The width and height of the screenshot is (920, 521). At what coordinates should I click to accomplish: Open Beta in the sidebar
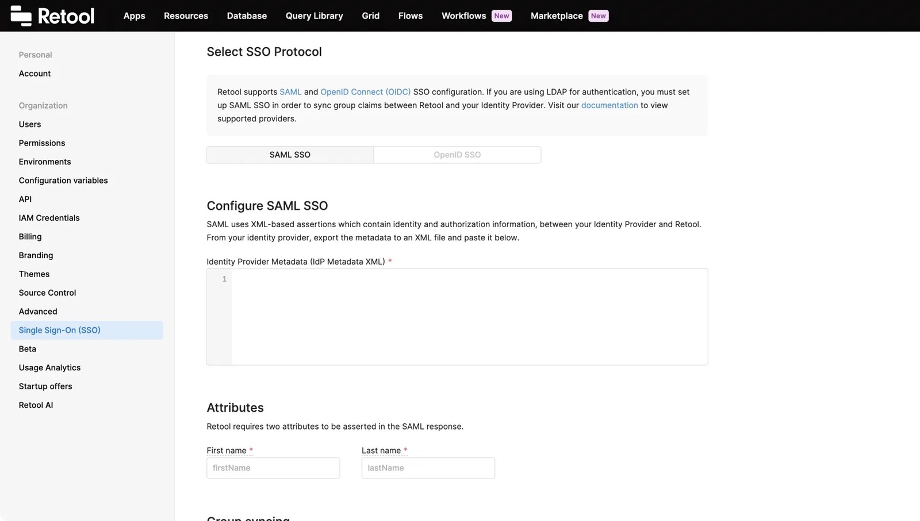coord(27,349)
